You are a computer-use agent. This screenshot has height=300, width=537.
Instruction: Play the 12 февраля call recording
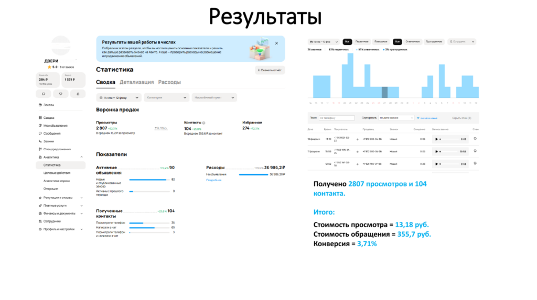436,139
